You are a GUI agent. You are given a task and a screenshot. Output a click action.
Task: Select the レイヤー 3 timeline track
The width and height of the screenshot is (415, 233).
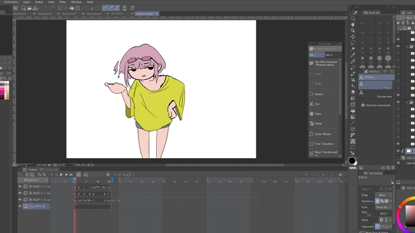(36, 207)
